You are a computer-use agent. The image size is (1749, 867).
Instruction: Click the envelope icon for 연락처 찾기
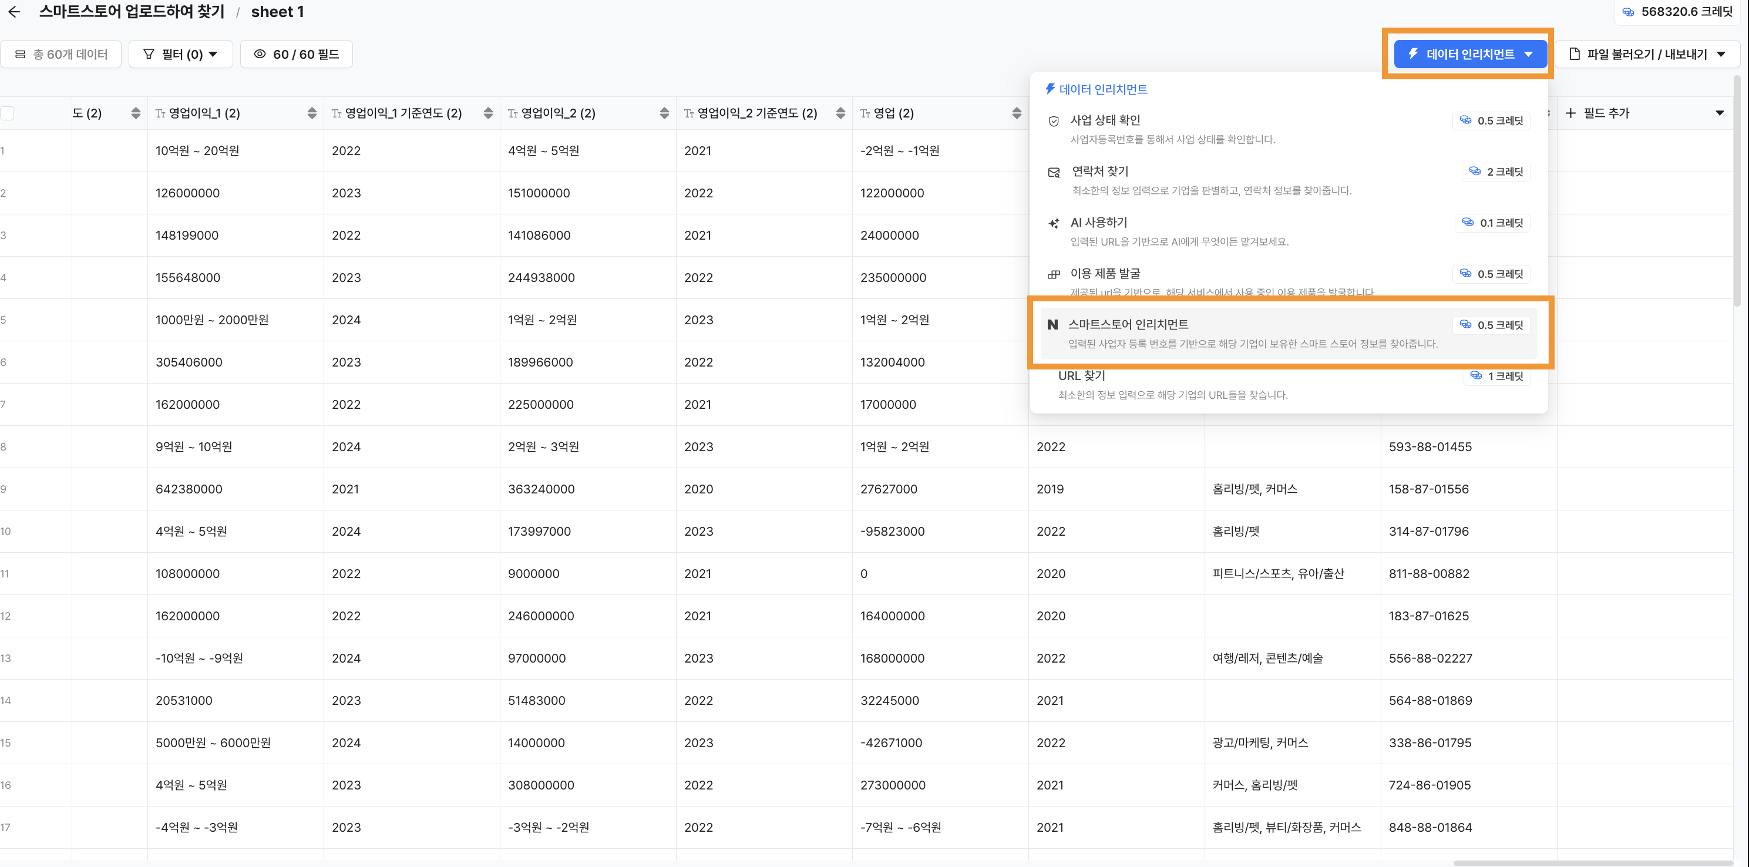point(1054,173)
